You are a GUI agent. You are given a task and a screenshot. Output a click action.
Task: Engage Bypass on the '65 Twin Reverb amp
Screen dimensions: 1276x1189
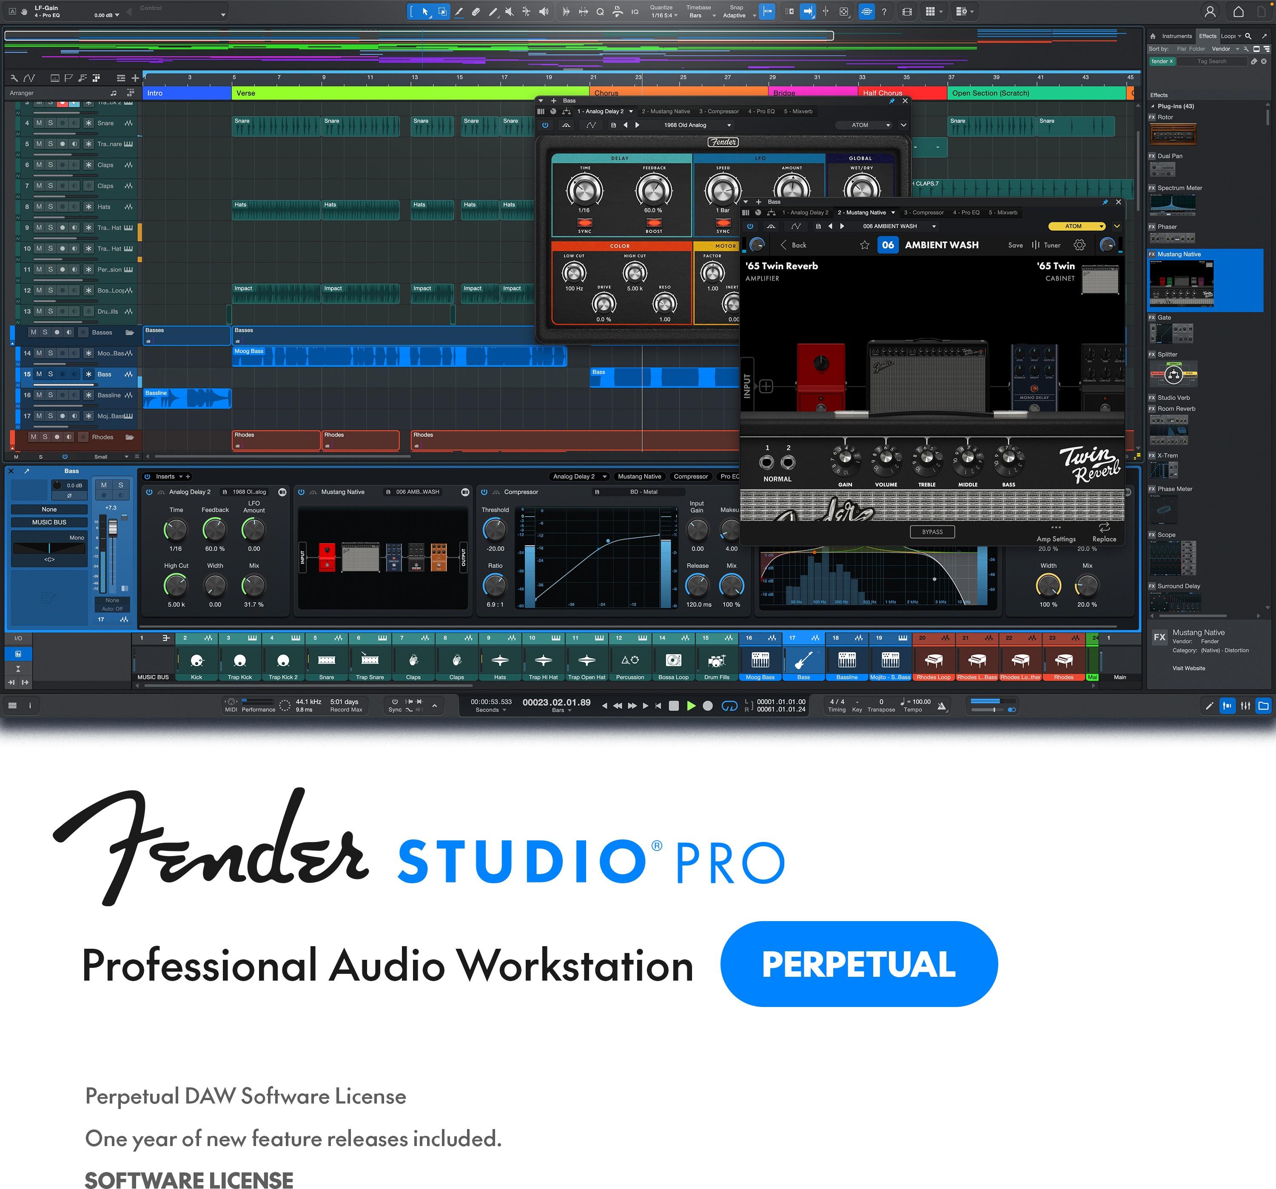click(x=932, y=531)
